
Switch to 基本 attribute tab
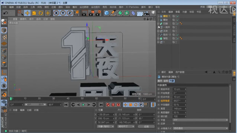pos(160,81)
